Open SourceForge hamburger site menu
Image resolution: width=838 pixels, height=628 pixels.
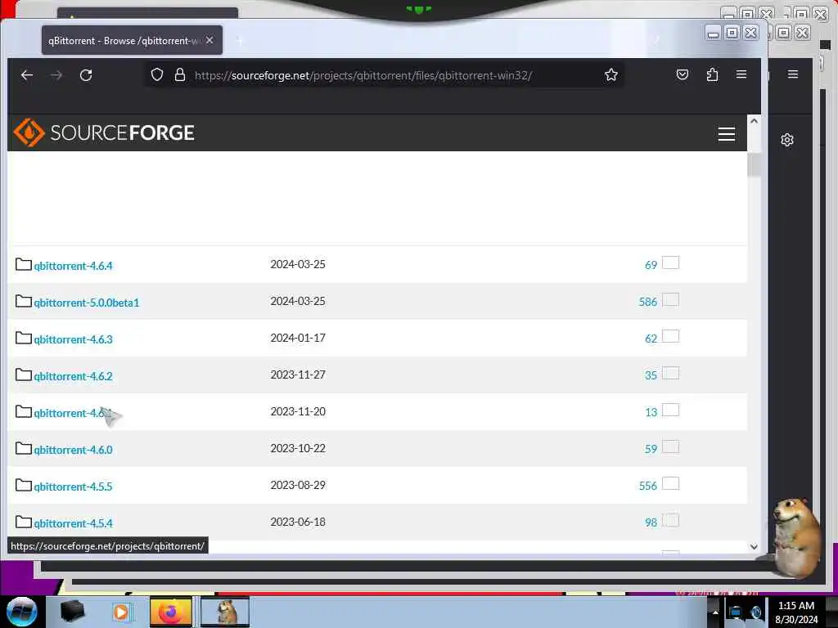pos(727,133)
